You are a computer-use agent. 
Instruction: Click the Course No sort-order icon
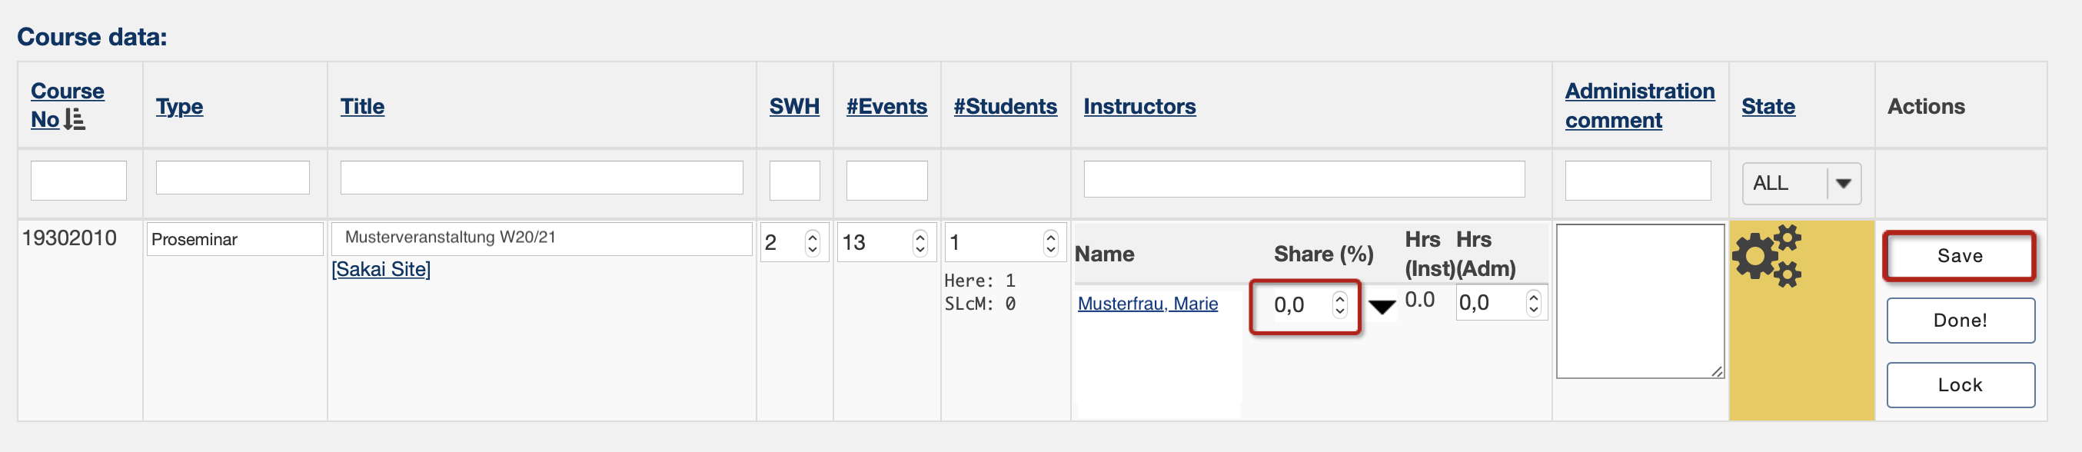(x=75, y=120)
